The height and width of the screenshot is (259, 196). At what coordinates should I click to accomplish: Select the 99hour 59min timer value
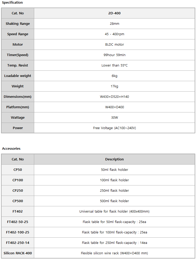pos(114,55)
